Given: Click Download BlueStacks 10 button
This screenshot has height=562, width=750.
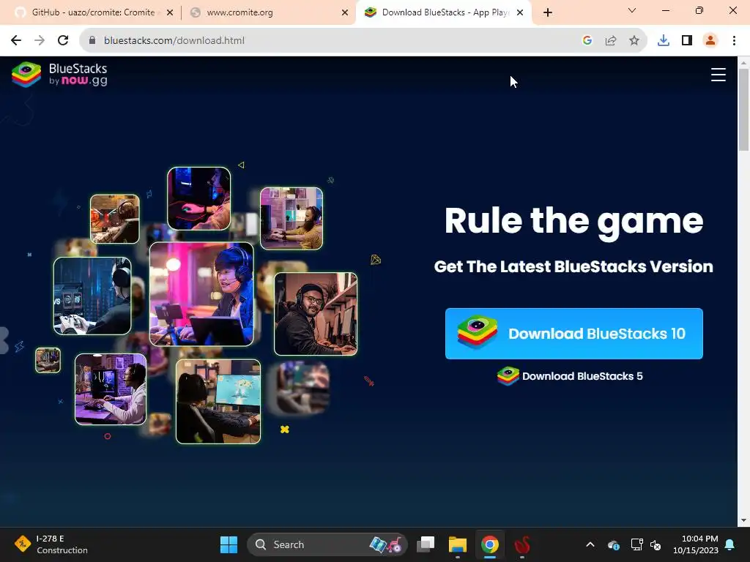Looking at the screenshot, I should click(574, 334).
